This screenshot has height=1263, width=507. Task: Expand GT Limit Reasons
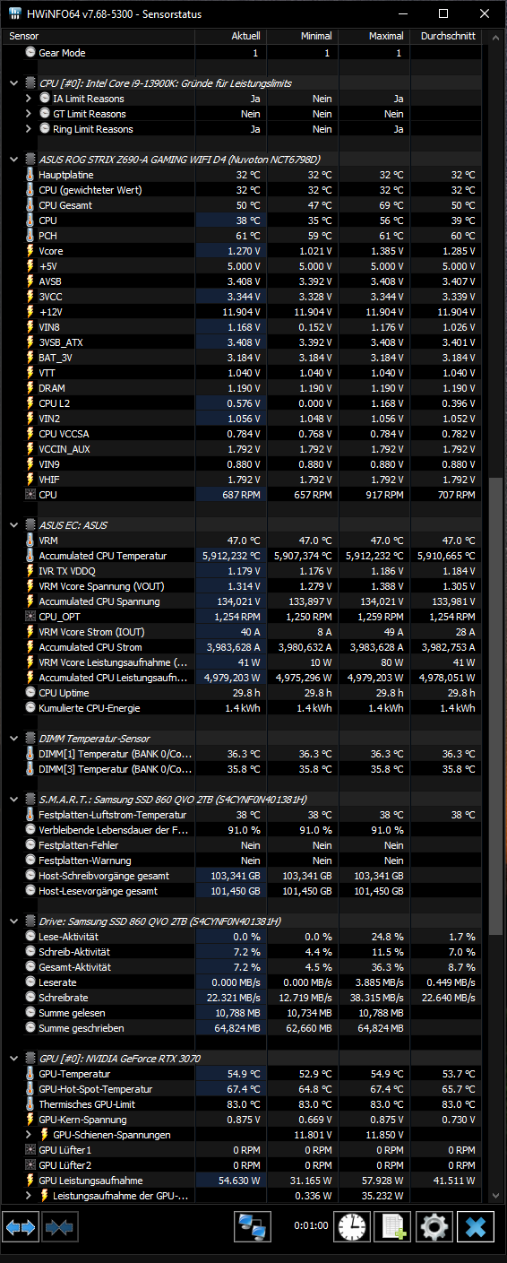tap(29, 114)
